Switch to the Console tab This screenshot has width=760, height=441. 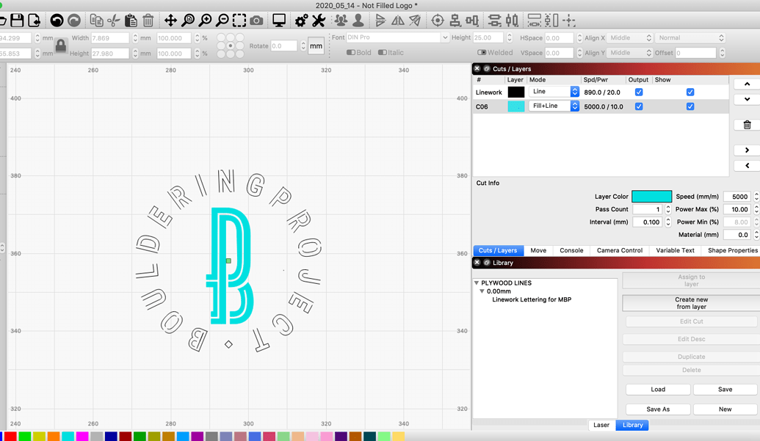571,250
